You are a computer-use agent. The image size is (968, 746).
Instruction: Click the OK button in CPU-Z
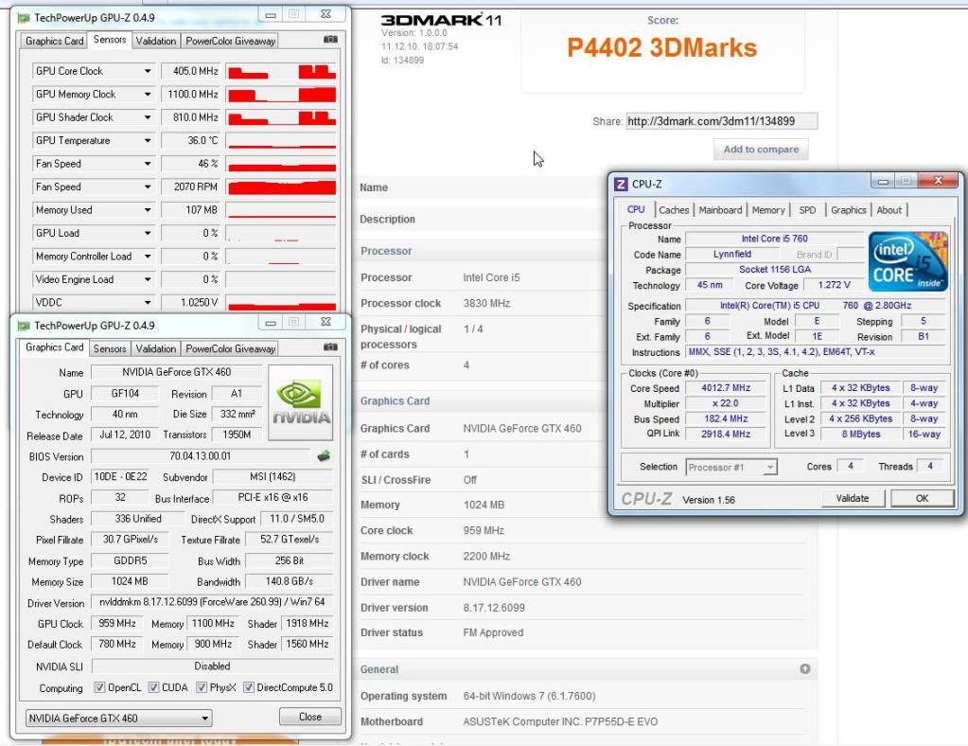[922, 498]
